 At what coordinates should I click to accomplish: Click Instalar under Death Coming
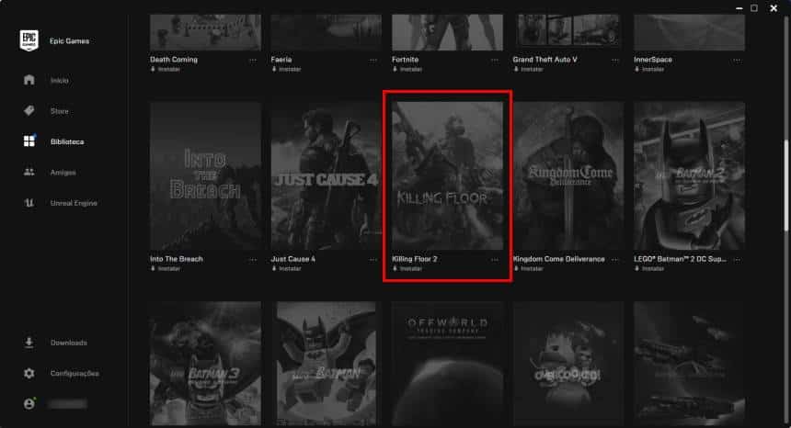click(x=166, y=70)
